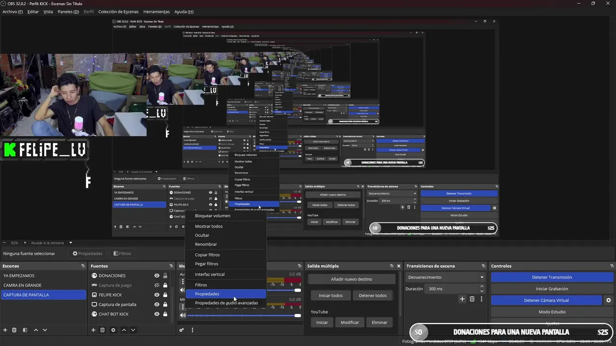Unlock the CHAT BOT KICK source
Viewport: 616px width, 346px height.
tap(165, 314)
